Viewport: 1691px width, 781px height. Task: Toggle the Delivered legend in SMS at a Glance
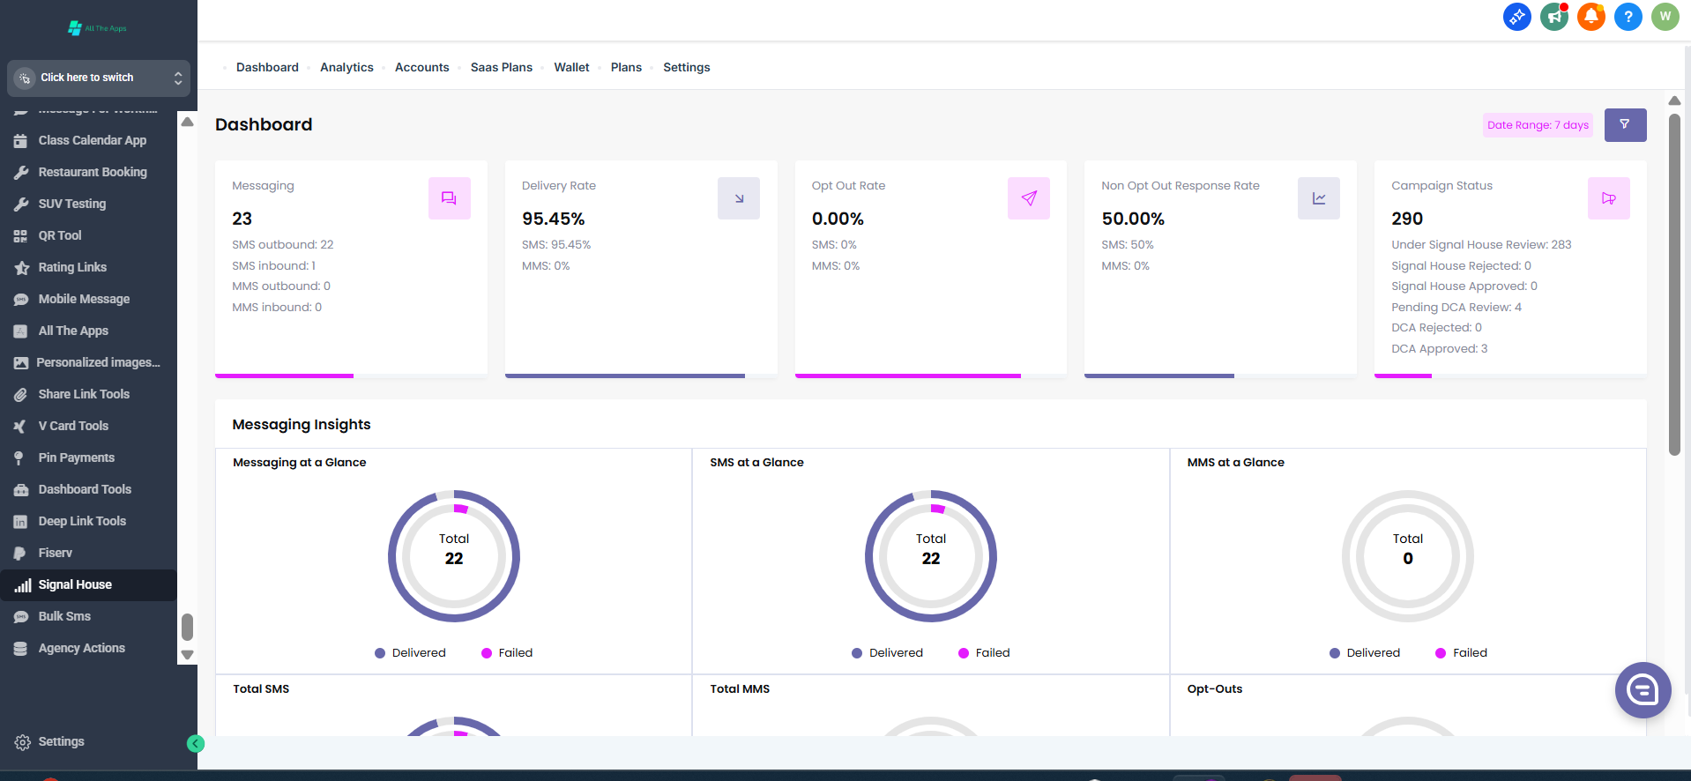pos(887,653)
